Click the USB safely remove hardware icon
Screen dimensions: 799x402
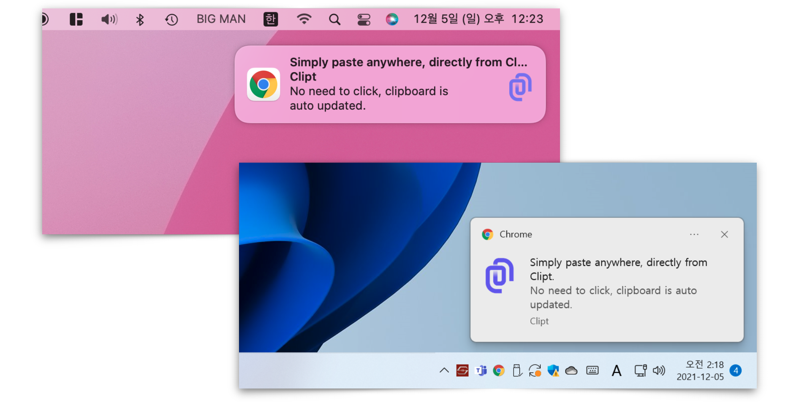(x=517, y=370)
